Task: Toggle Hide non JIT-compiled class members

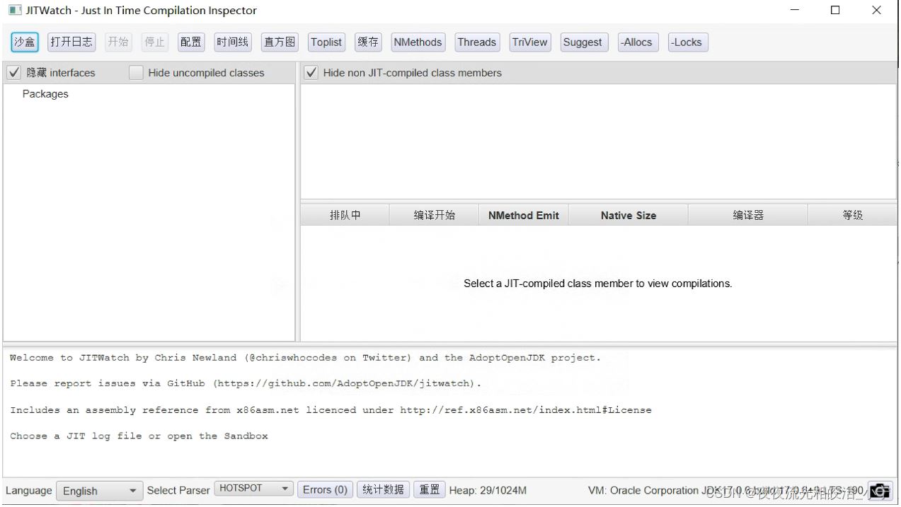Action: 311,72
